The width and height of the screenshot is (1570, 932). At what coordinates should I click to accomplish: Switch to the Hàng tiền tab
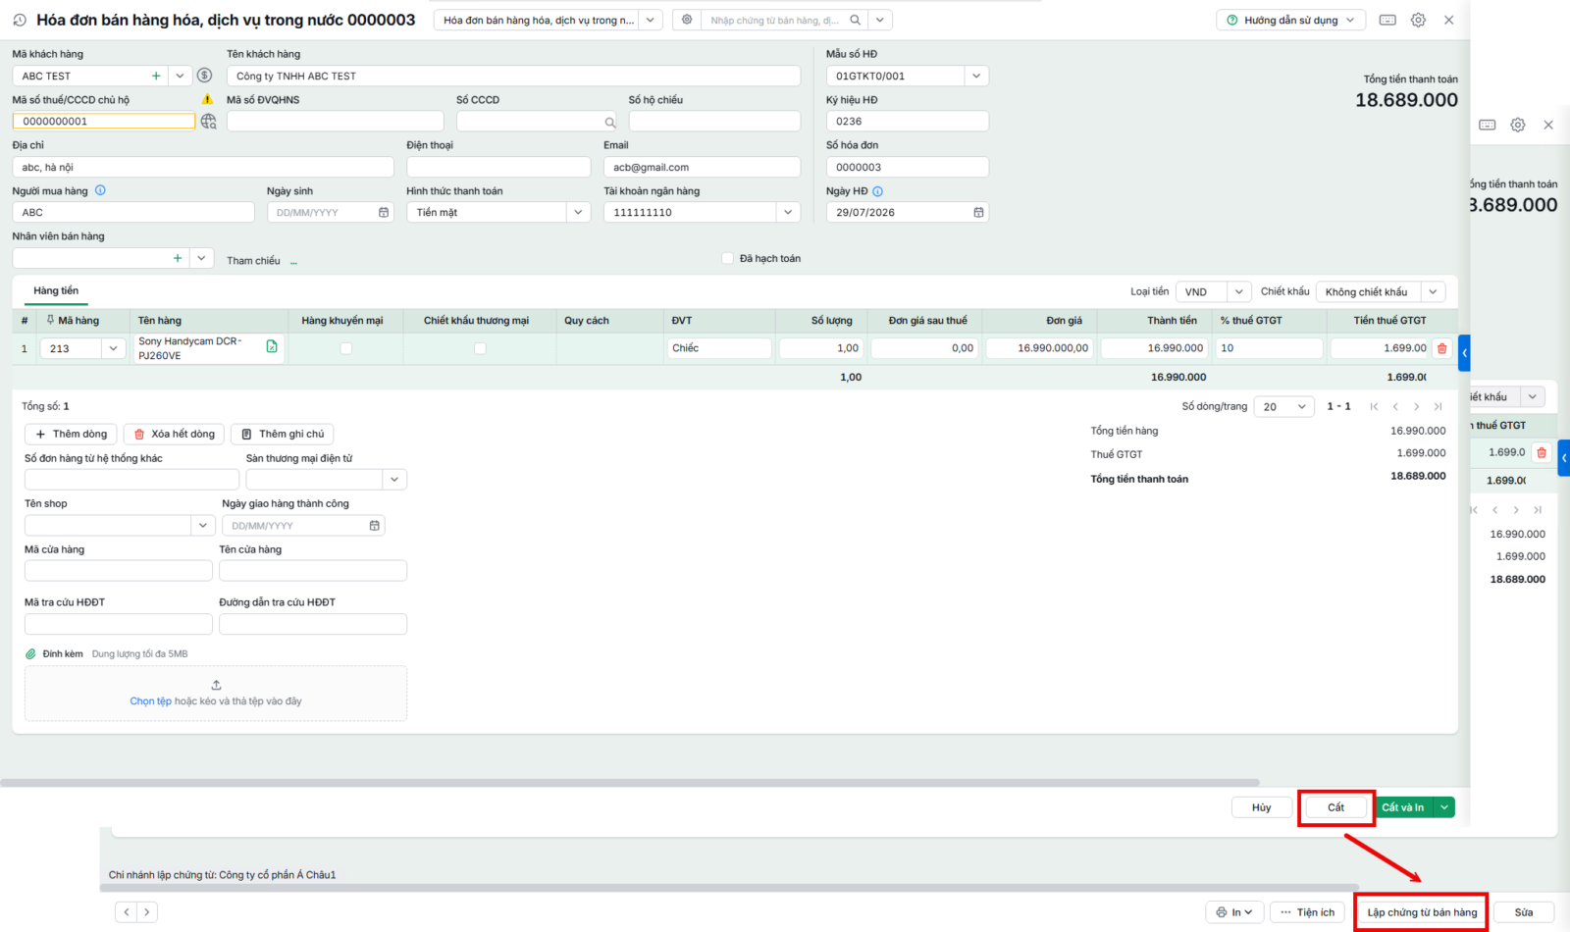pyautogui.click(x=56, y=290)
